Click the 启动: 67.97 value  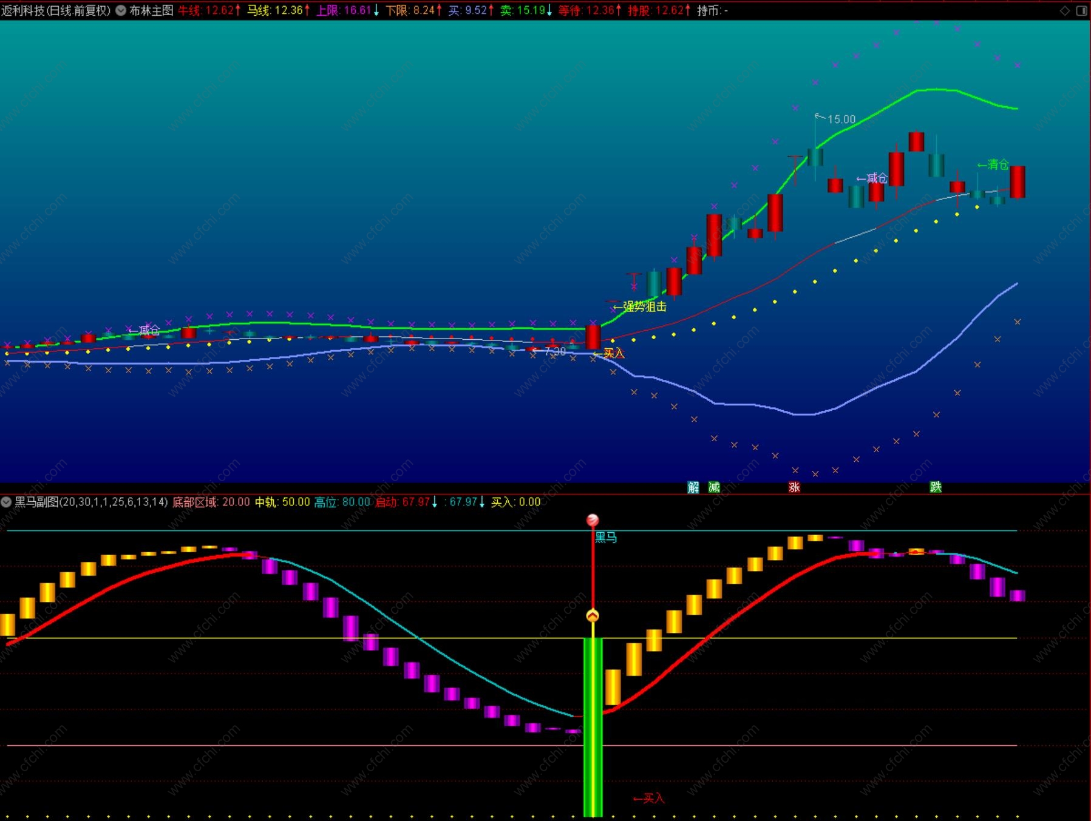(406, 502)
